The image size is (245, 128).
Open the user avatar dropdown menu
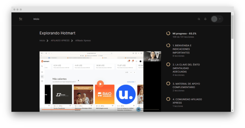217,19
